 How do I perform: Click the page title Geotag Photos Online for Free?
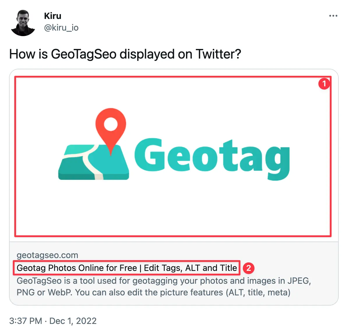click(127, 268)
